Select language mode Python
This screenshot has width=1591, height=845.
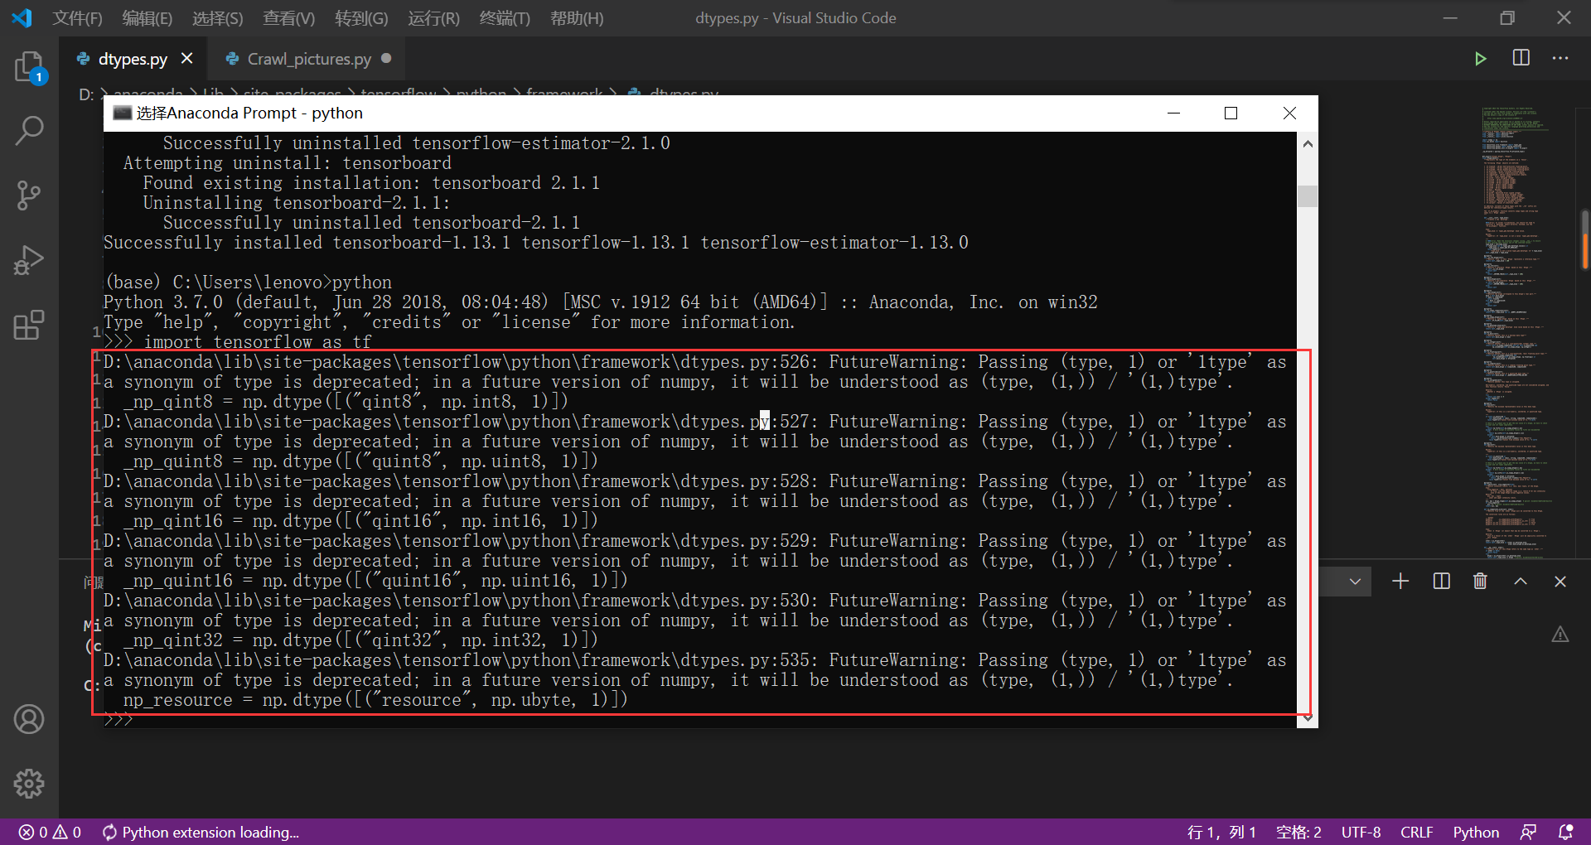[x=1476, y=832]
